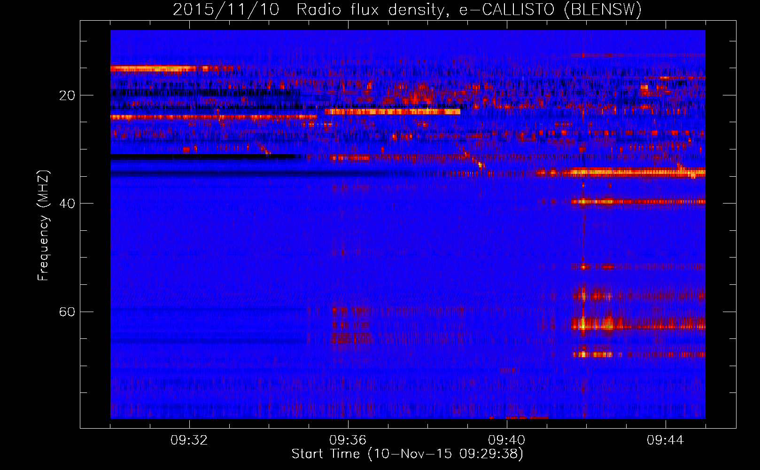
Task: Click the x-axis time label '09:36'
Action: click(348, 440)
